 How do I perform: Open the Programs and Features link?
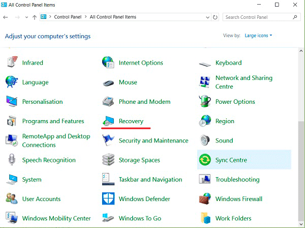point(53,121)
